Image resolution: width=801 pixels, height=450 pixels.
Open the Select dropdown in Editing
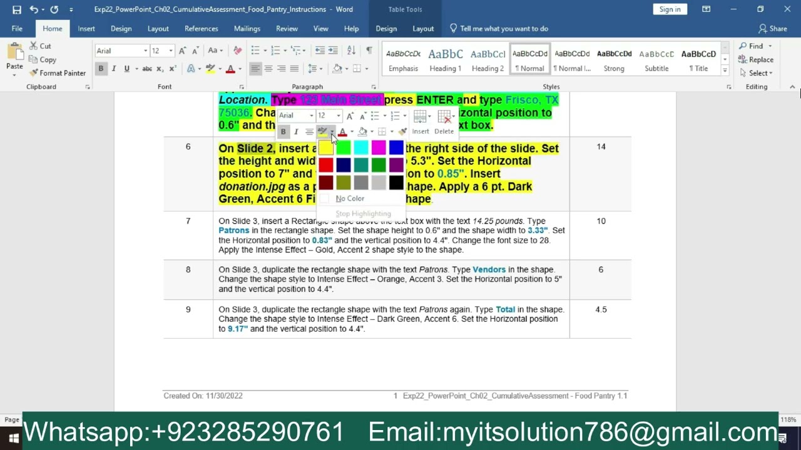tap(755, 73)
